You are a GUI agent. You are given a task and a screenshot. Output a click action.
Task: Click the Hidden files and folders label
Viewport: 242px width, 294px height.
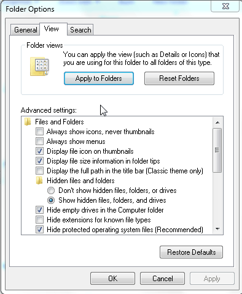(x=80, y=181)
